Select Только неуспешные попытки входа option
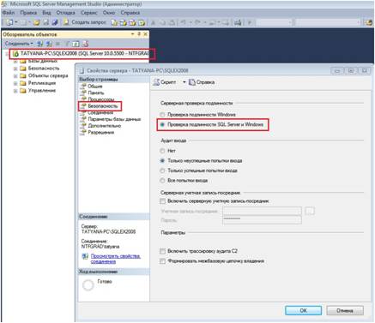Screen dimensions: 375x323 tap(162, 160)
